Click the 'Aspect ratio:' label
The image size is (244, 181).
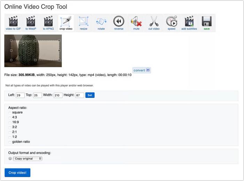coord(17,108)
